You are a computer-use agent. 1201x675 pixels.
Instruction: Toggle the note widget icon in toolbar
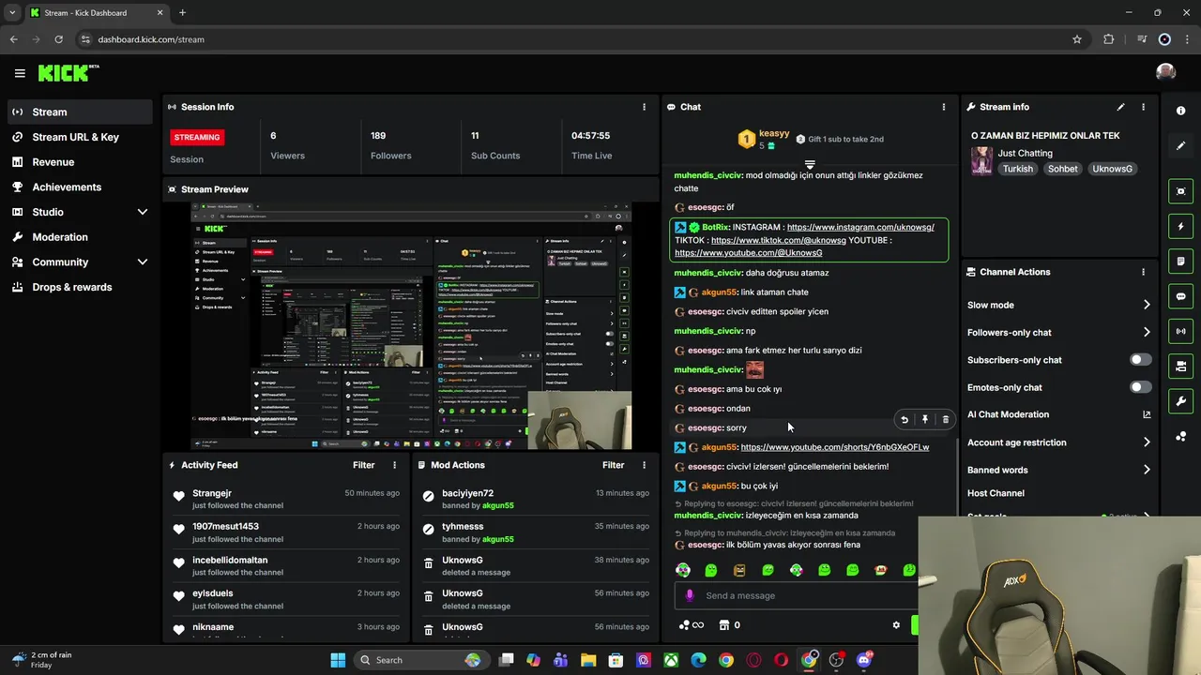coord(1180,262)
